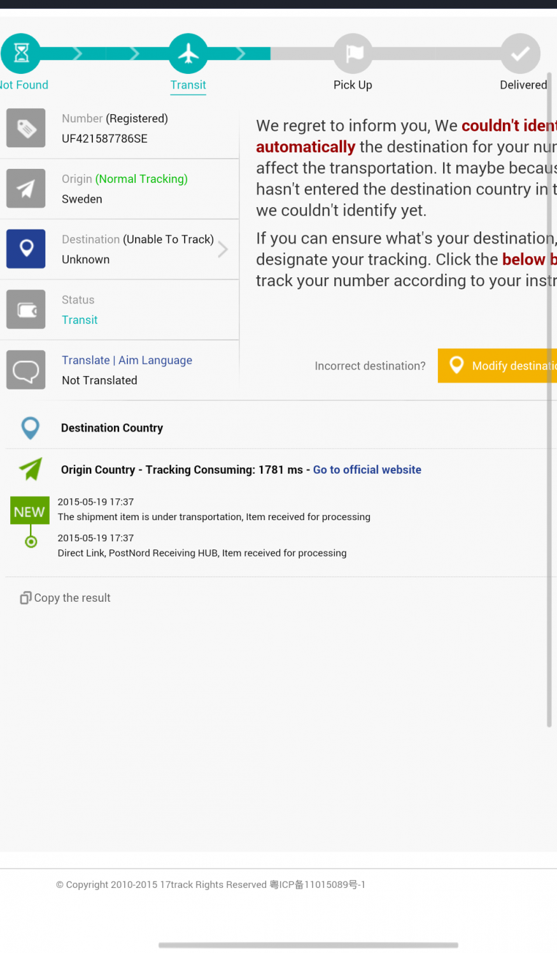Viewport: 557px width, 953px height.
Task: Click the hourglass Not Found status icon
Action: click(x=20, y=53)
